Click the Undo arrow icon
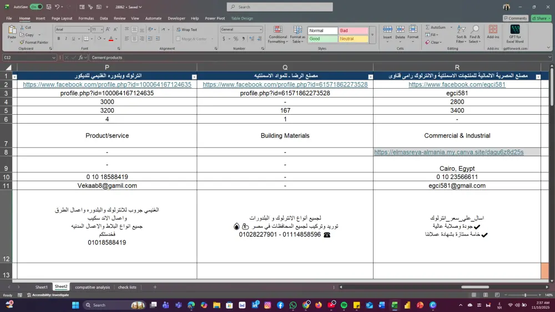Screen dimensions: 555x312 coord(57,7)
